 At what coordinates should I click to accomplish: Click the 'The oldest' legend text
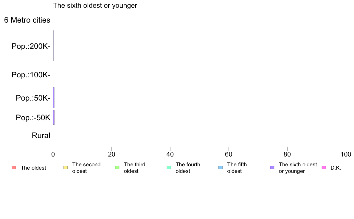33,168
